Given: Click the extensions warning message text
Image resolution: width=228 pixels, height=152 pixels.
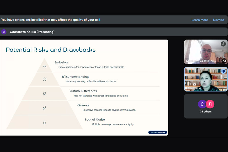Looking at the screenshot, I should (51, 20).
